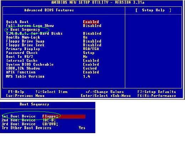Click the F7:Setup Defaults hint

[x=157, y=92]
